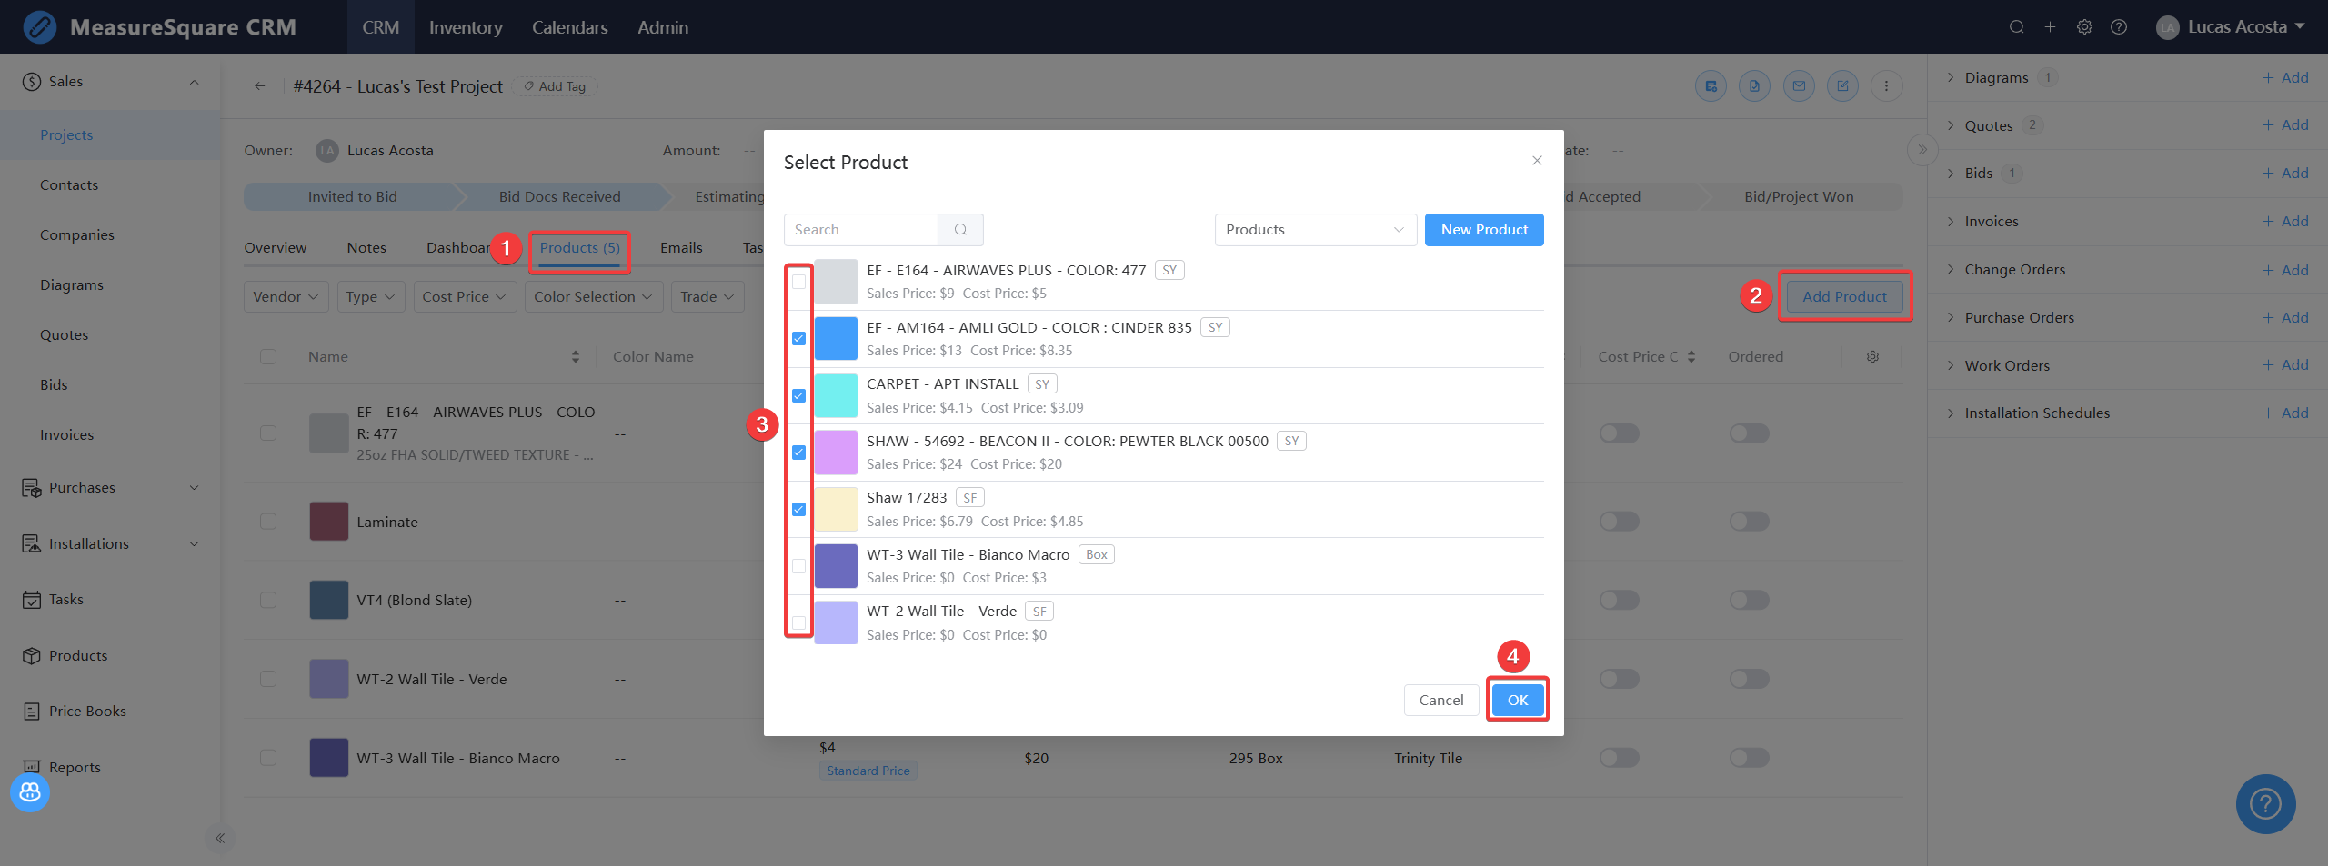Open settings gear in the top bar
The image size is (2328, 866).
coord(2084,27)
